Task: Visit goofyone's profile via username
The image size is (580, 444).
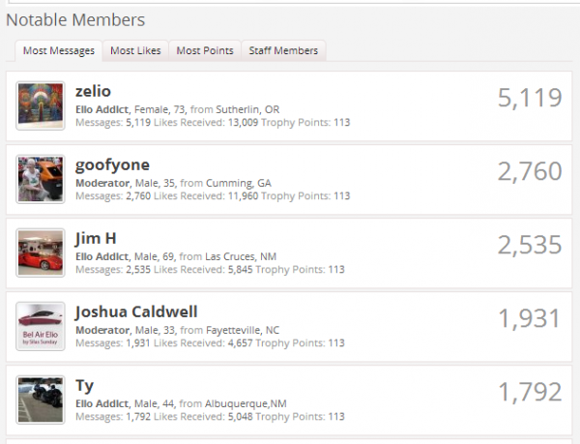Action: coord(112,165)
